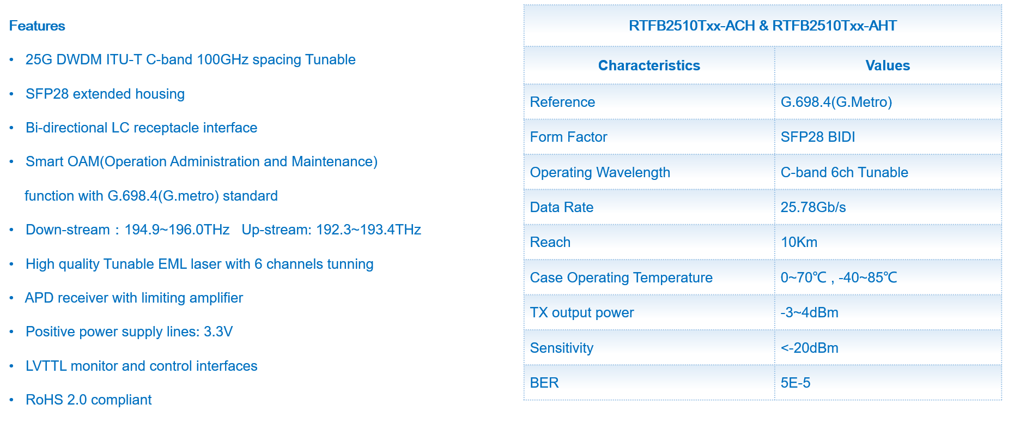The image size is (1014, 422).
Task: Click the Values column header
Action: [x=887, y=65]
